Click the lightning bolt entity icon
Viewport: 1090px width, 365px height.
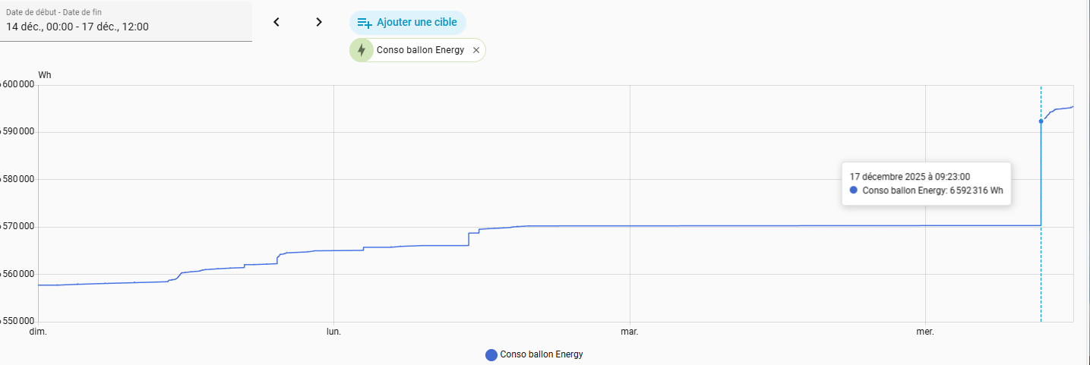[361, 50]
